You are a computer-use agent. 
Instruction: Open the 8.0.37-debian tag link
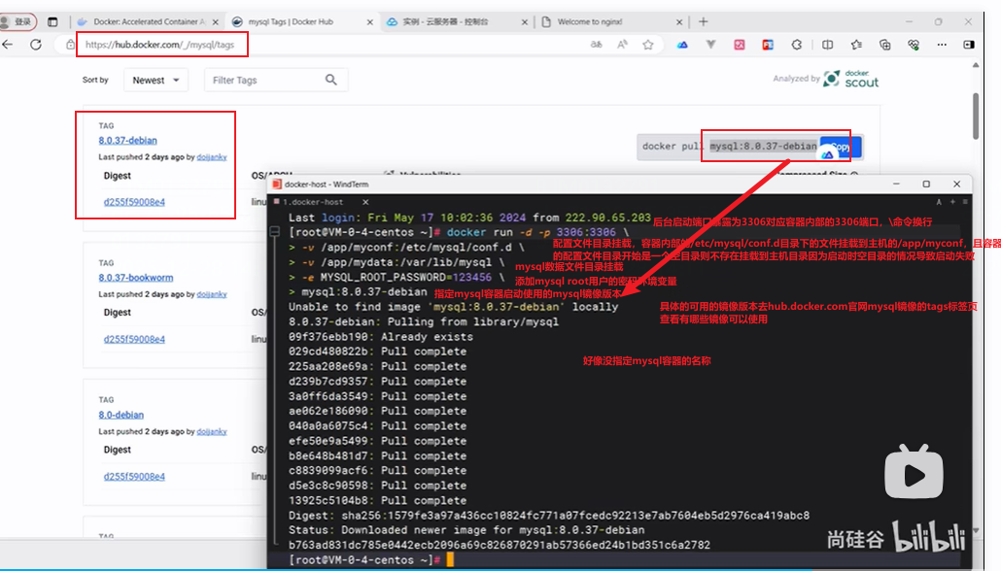pos(127,141)
